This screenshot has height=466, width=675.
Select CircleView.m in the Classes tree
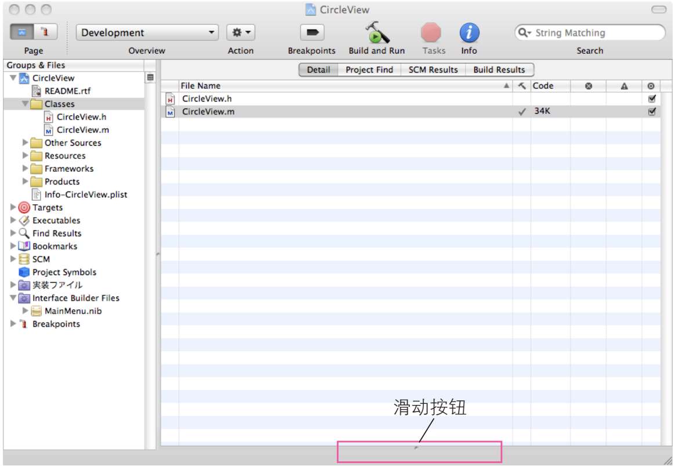click(x=83, y=129)
